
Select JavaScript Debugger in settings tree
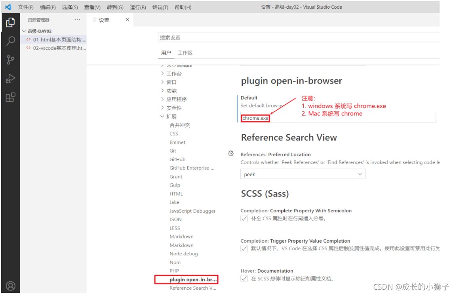tap(192, 211)
